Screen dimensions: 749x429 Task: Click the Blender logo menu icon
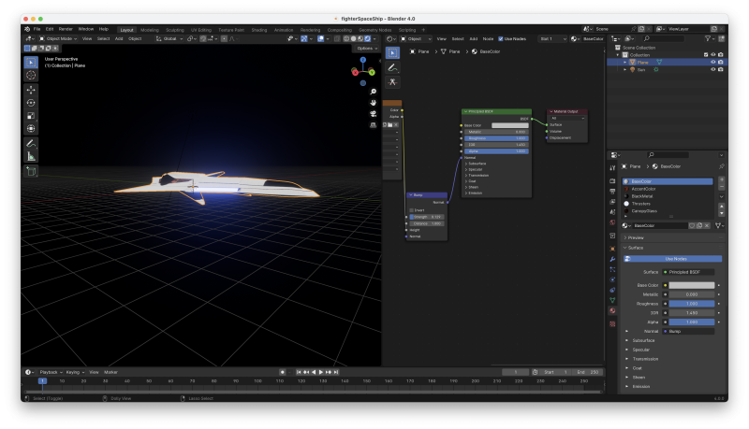click(27, 29)
